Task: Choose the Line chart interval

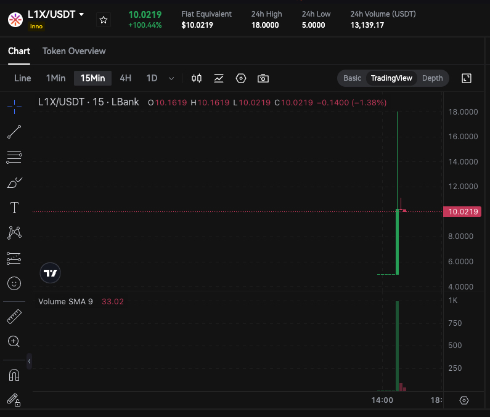Action: (x=23, y=78)
